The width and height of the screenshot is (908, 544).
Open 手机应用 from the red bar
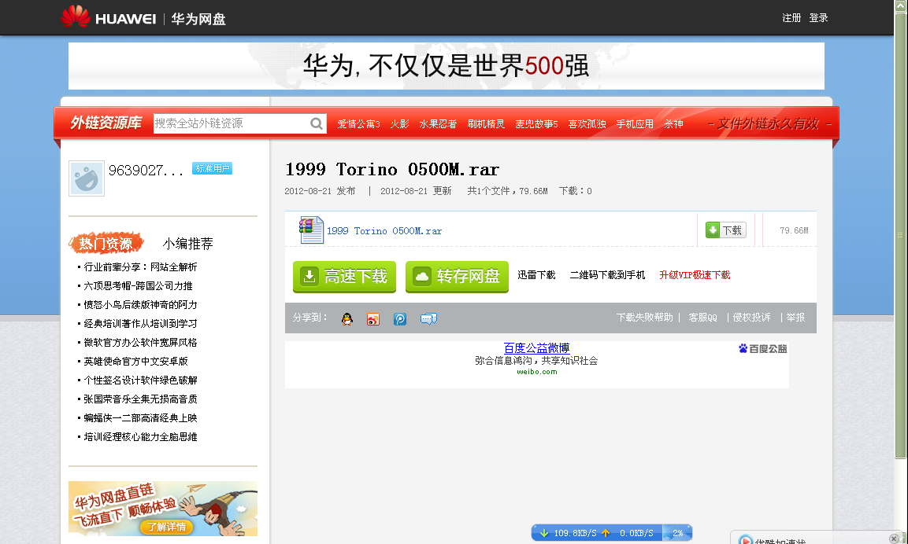pyautogui.click(x=635, y=124)
